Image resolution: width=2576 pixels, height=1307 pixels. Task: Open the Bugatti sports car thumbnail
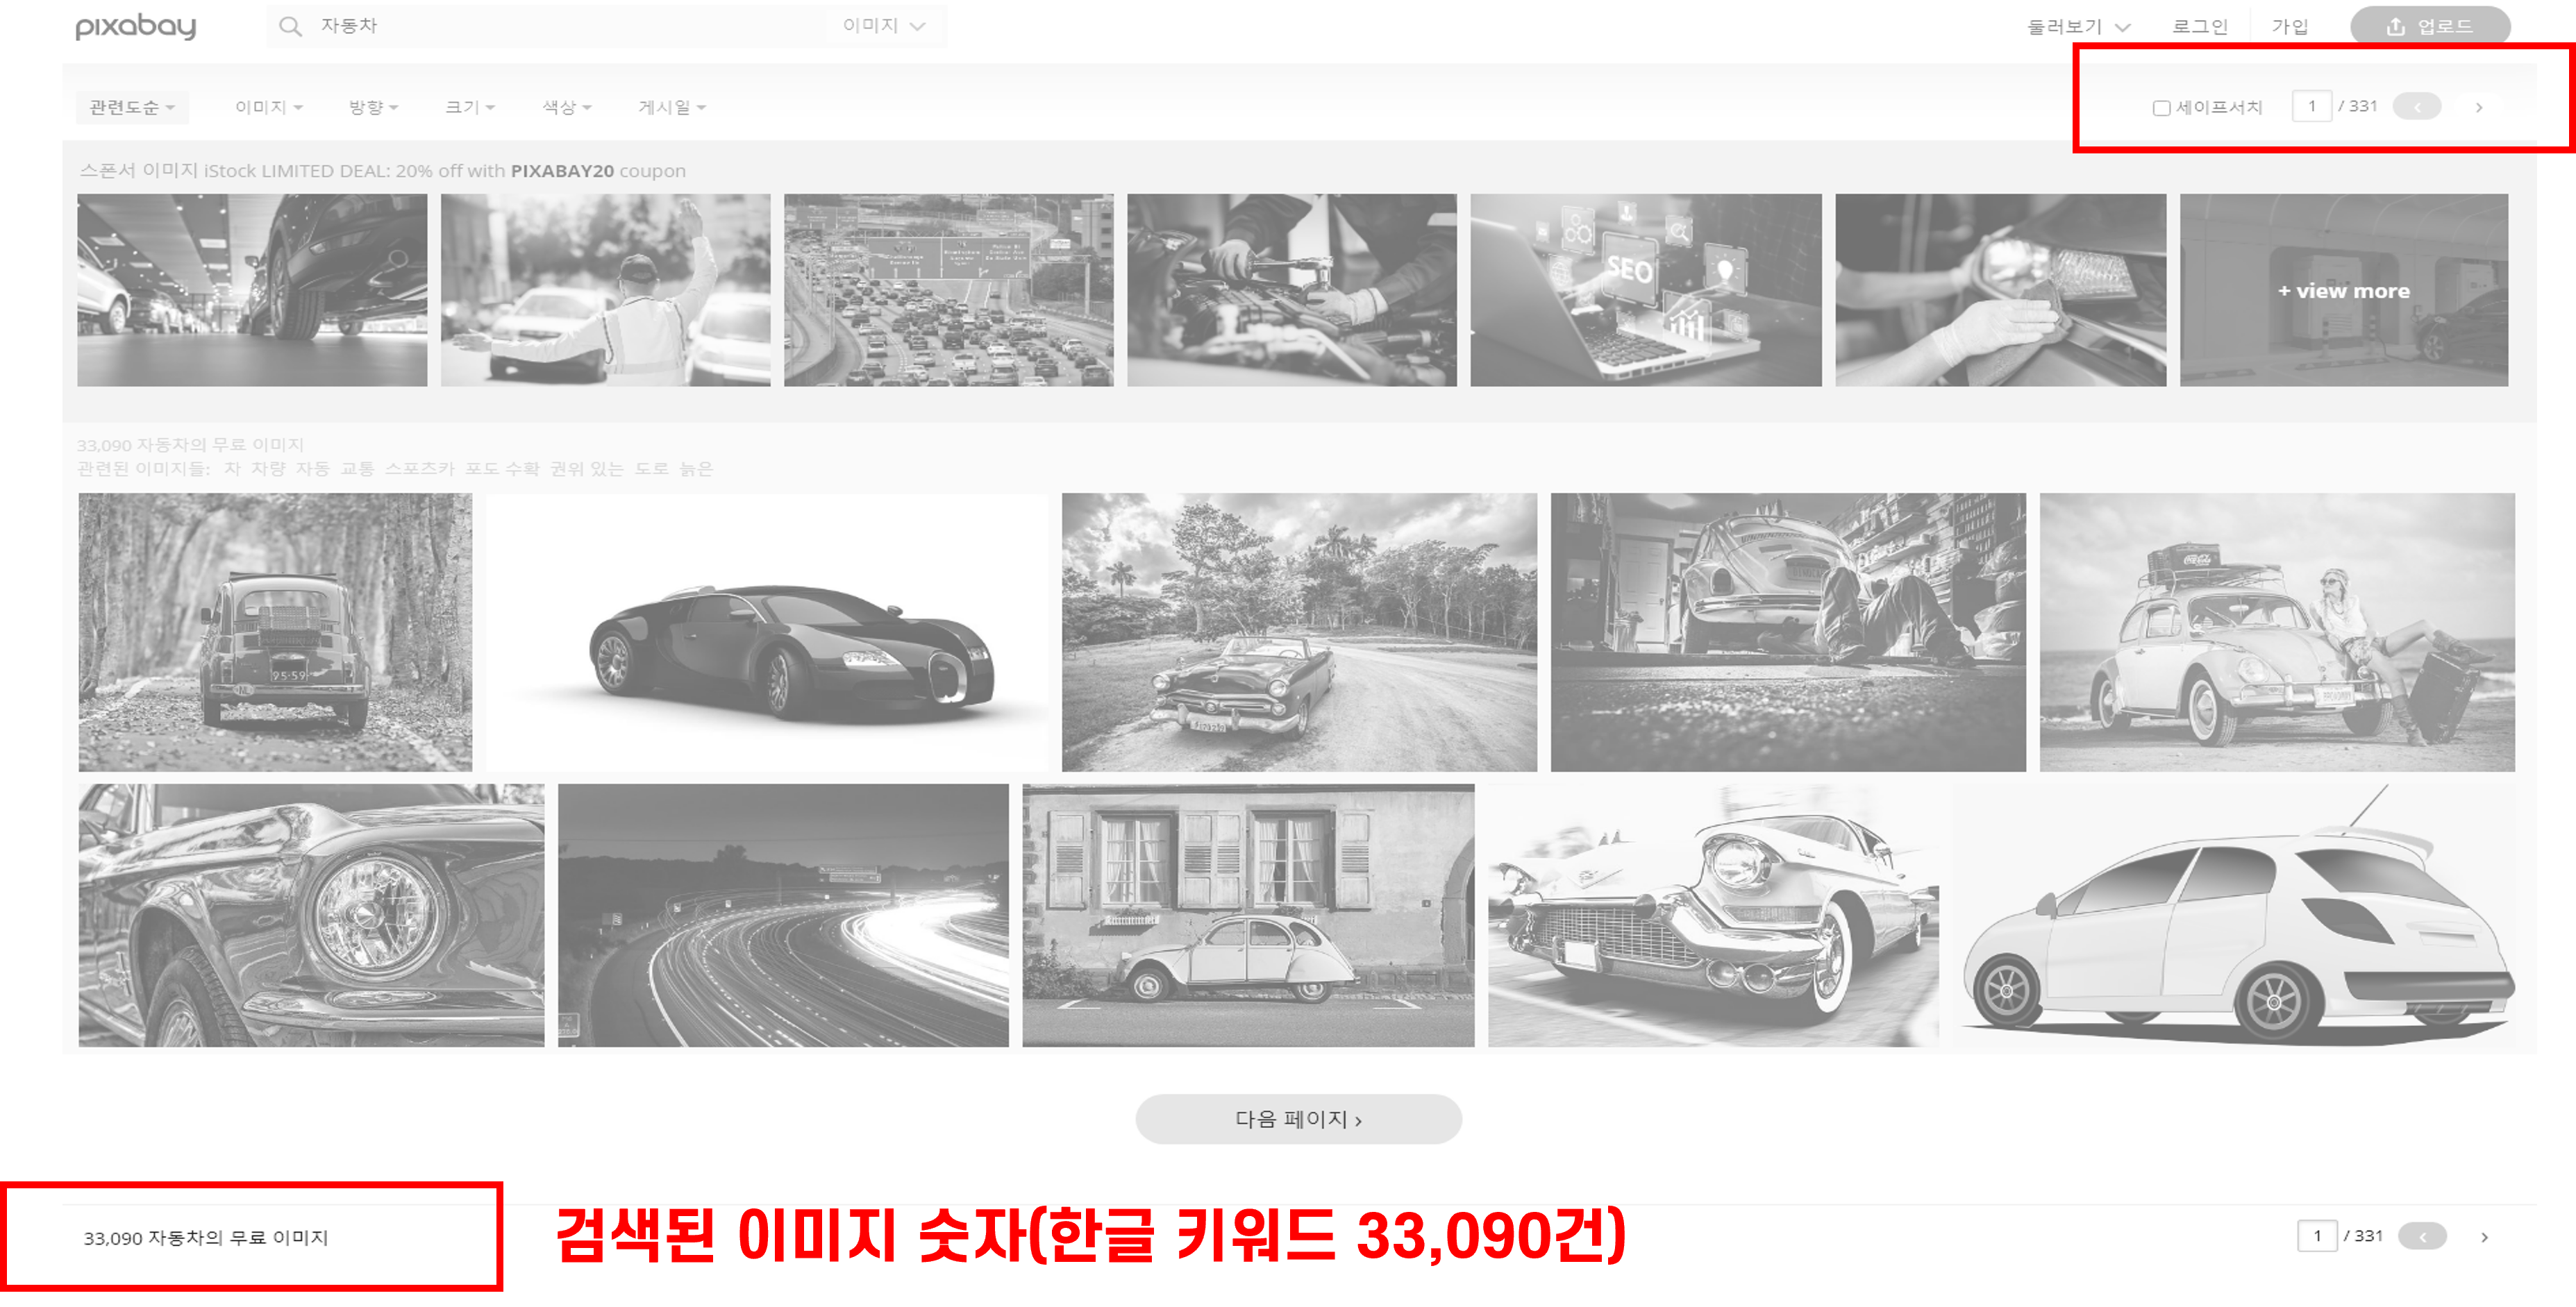pos(767,632)
